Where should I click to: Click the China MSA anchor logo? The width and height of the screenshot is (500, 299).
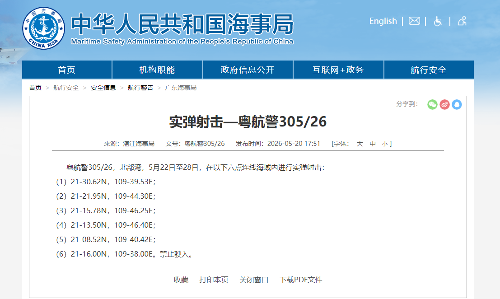click(x=43, y=28)
